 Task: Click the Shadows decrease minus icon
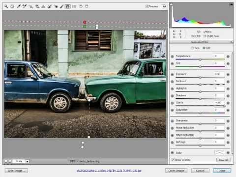pos(172,96)
